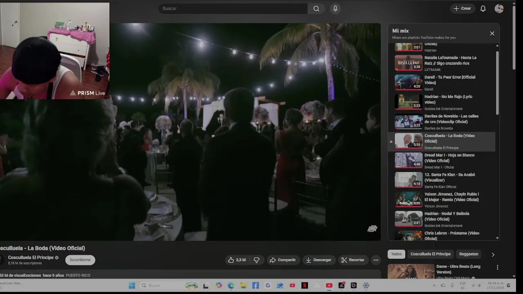Play Darell - Tu Peor Error in mix
This screenshot has width=523, height=294.
tap(441, 83)
